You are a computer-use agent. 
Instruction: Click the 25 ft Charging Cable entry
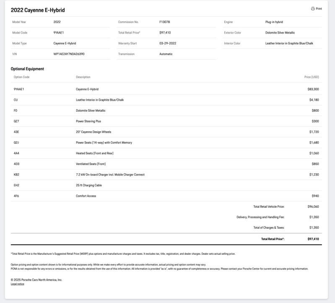tap(89, 185)
